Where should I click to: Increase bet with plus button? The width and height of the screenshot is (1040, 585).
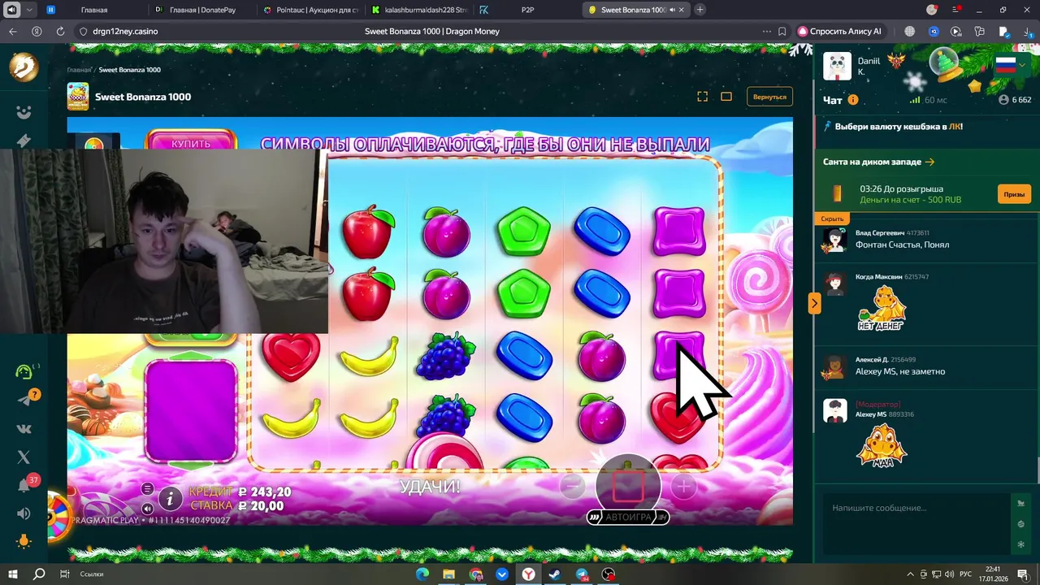coord(683,486)
